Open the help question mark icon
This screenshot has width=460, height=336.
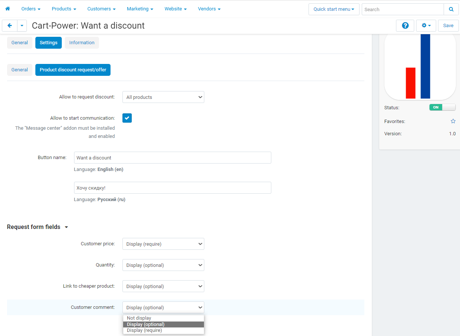pyautogui.click(x=405, y=26)
